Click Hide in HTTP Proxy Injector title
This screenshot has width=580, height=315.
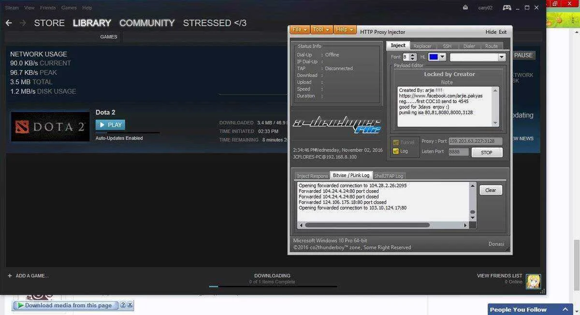tap(491, 32)
